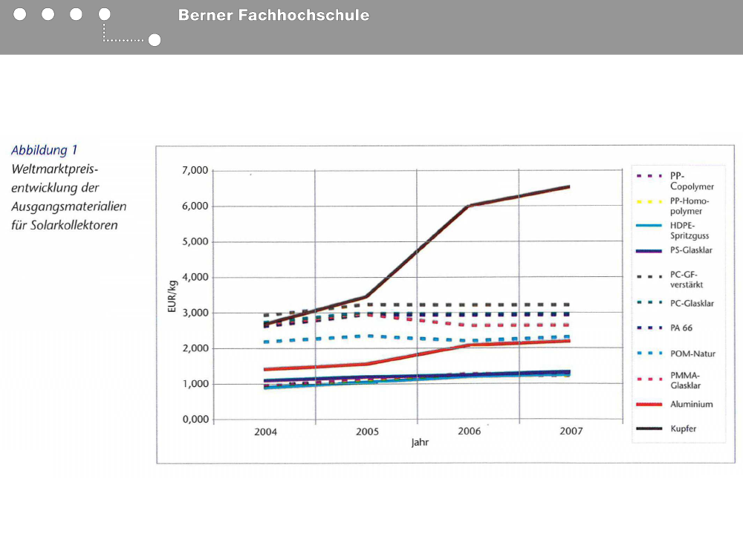Viewport: 743px width, 557px height.
Task: Click the caption word "Ausgangsmaterialien"
Action: (x=68, y=207)
